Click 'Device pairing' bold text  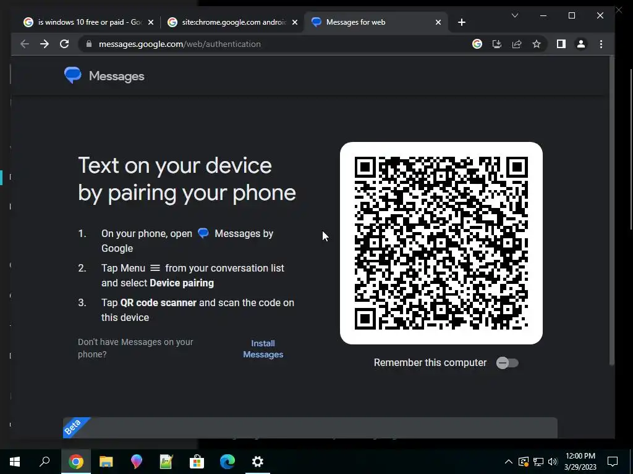[x=182, y=283]
